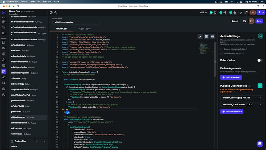Click the green boilerplate code icon
This screenshot has height=150, width=266.
(261, 36)
